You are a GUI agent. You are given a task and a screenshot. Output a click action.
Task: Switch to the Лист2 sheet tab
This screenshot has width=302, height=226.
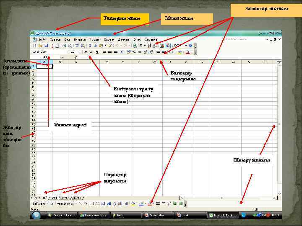[x=65, y=198]
